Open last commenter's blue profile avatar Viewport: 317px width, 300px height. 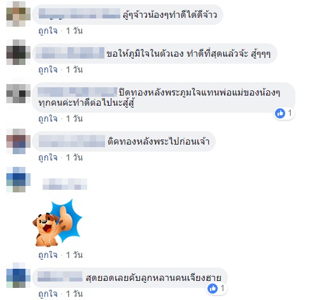click(x=18, y=275)
